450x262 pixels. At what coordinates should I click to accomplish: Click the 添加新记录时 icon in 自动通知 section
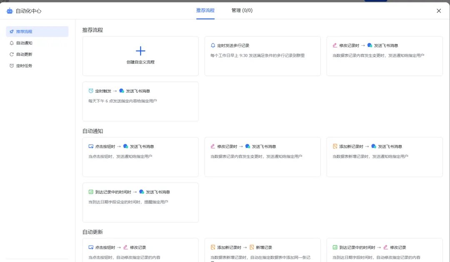335,146
